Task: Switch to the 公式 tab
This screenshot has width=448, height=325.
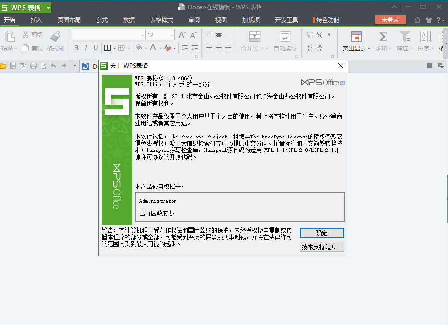Action: click(102, 20)
